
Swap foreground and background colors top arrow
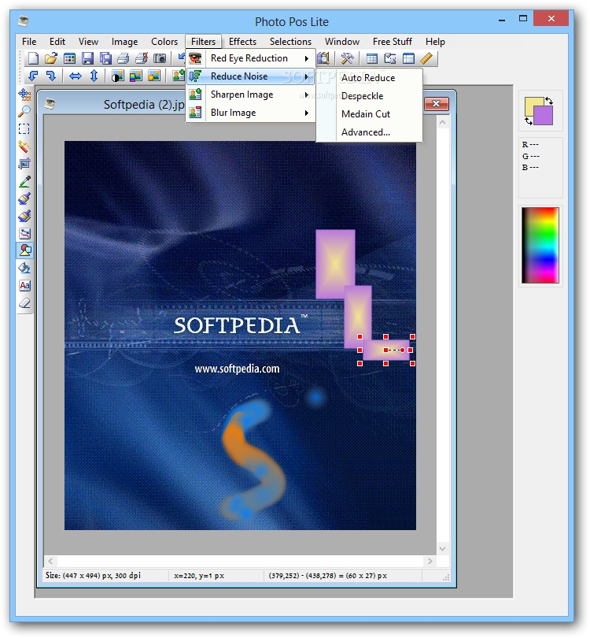pyautogui.click(x=549, y=101)
